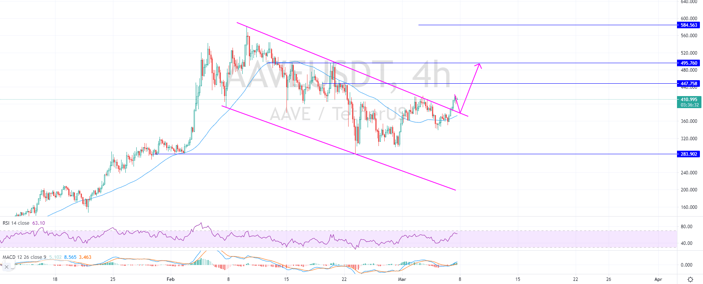703x284 pixels.
Task: Click the 200.000 price scale label
Action: click(689, 190)
